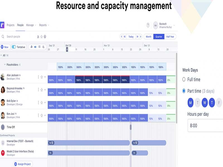Toggle Monday work day circle

(190, 102)
